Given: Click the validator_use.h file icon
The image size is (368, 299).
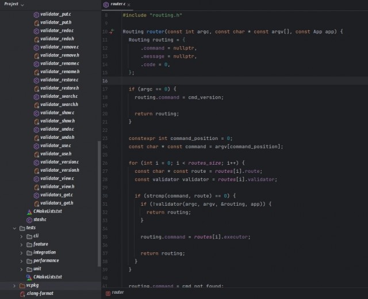Looking at the screenshot, I should click(36, 154).
